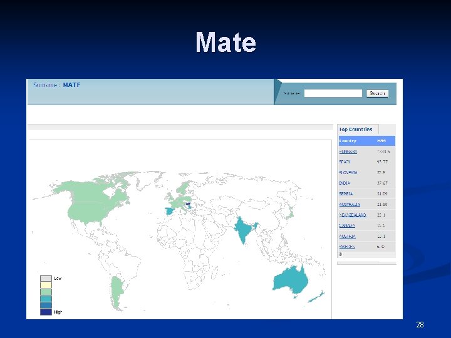Viewport: 451px width, 338px height.
Task: Click the pale yellow legend swatch
Action: coord(46,285)
